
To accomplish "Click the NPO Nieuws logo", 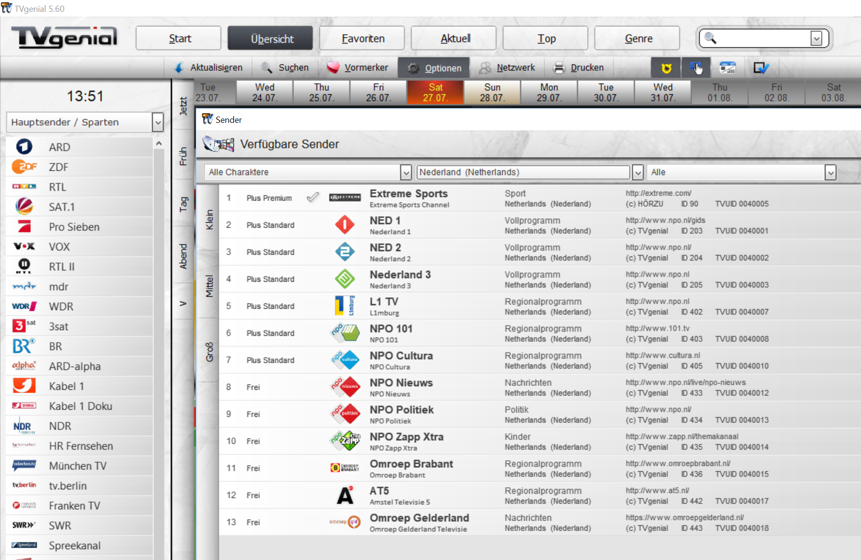I will coord(345,386).
